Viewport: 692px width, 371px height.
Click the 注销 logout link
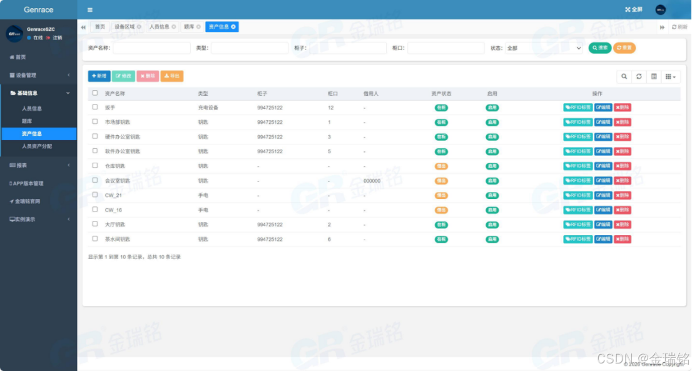pos(54,38)
